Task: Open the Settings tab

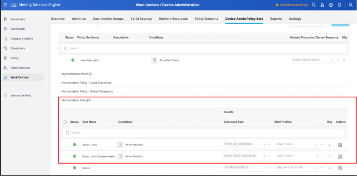Action: click(295, 19)
